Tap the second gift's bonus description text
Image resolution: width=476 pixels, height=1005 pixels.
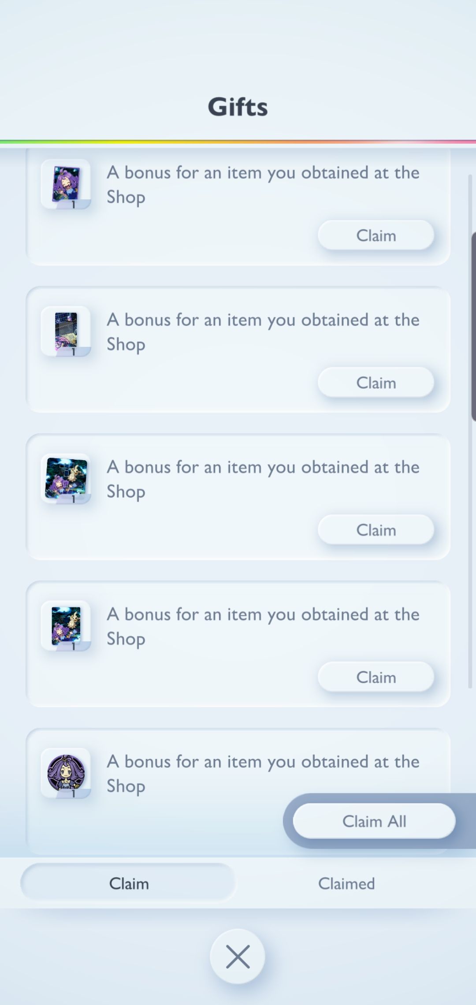coord(263,331)
